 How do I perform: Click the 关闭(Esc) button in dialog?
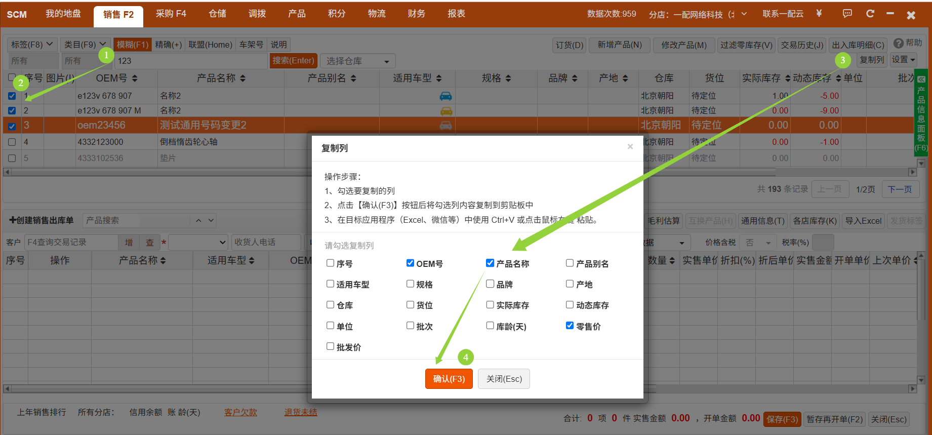[x=504, y=379]
